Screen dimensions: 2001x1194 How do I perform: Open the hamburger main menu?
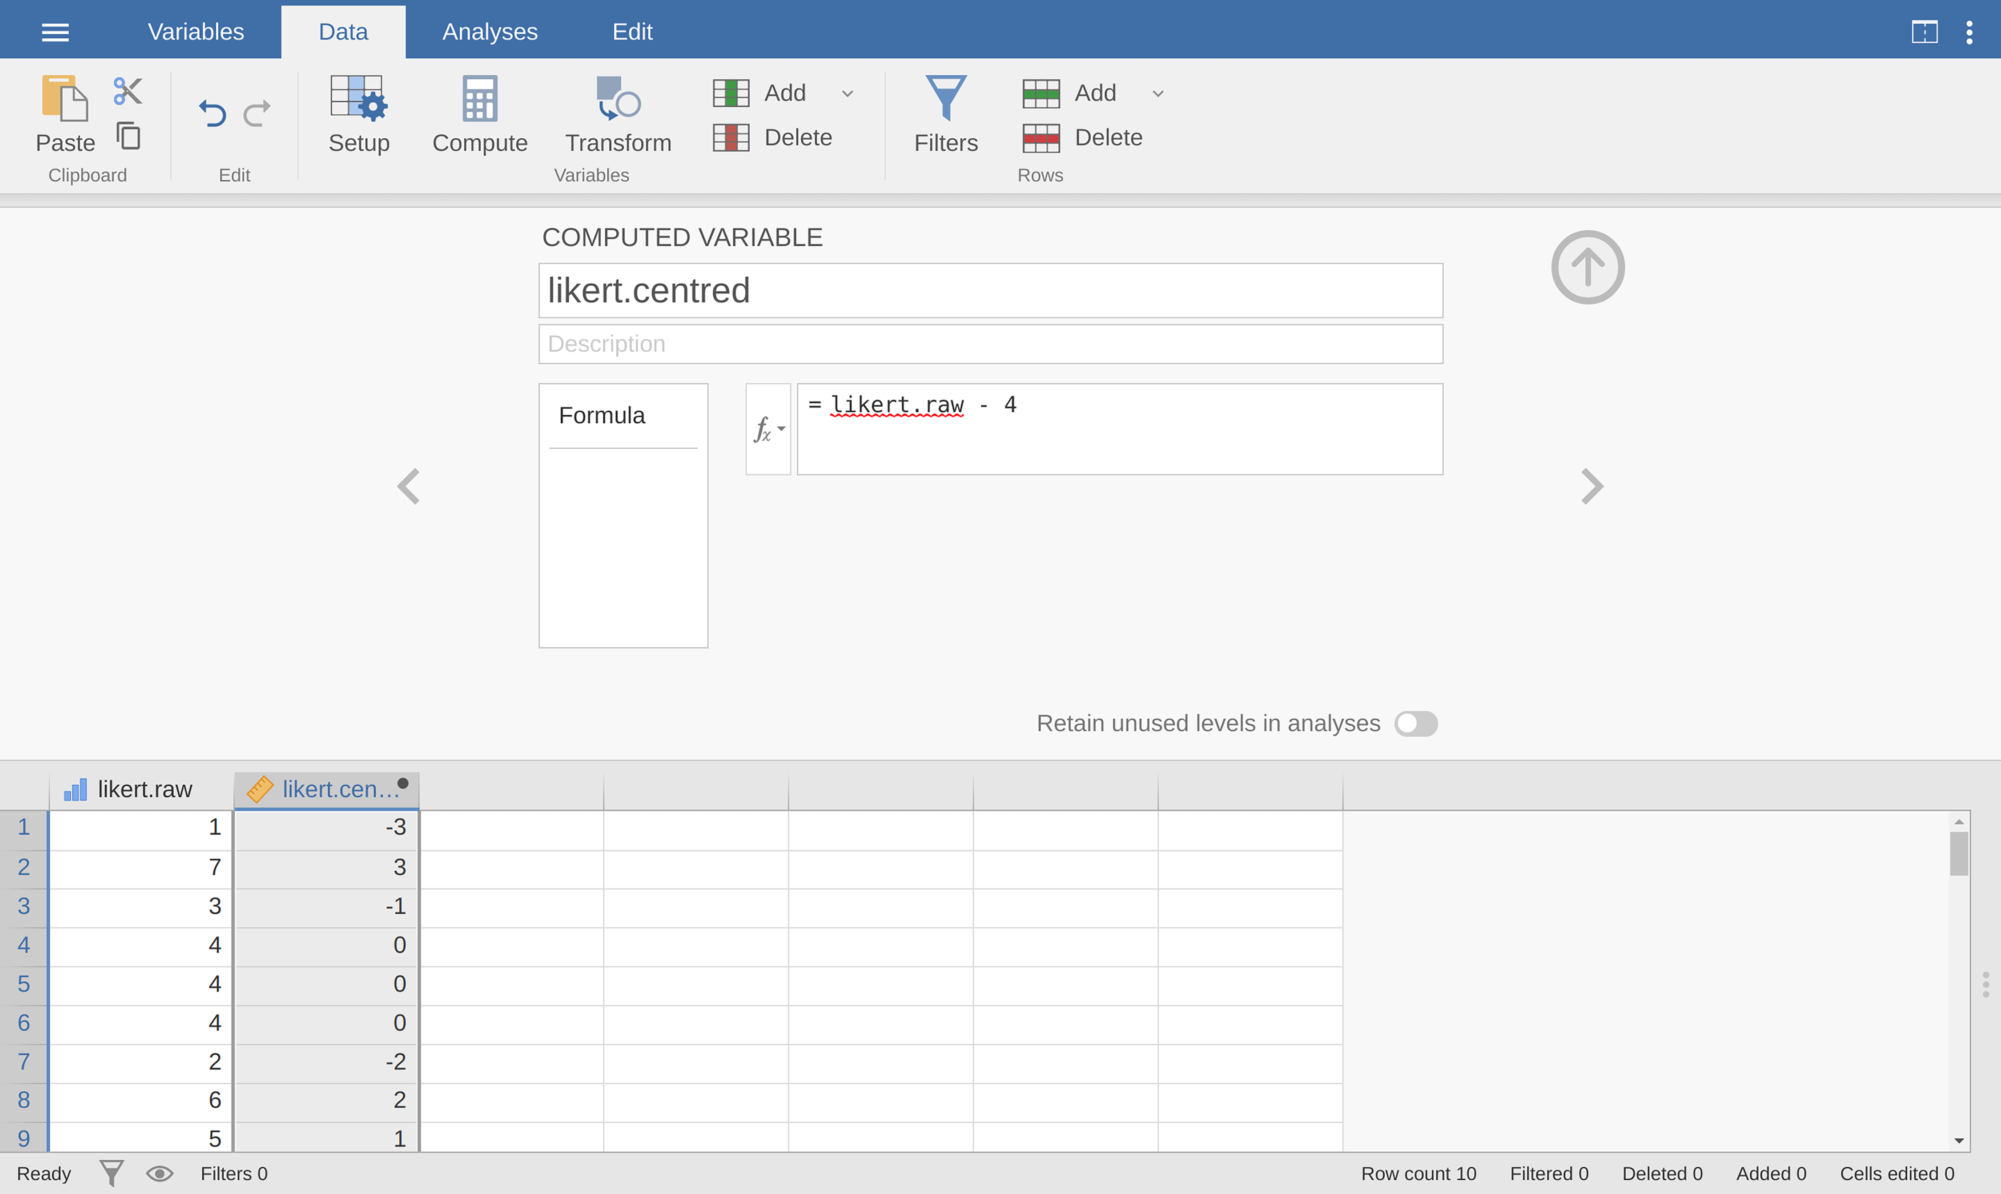55,32
